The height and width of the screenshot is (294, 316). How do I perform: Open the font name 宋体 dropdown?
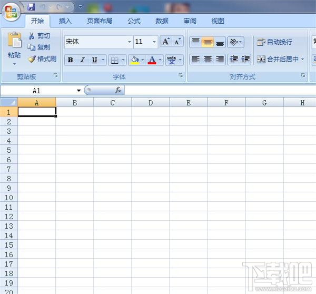coord(130,42)
